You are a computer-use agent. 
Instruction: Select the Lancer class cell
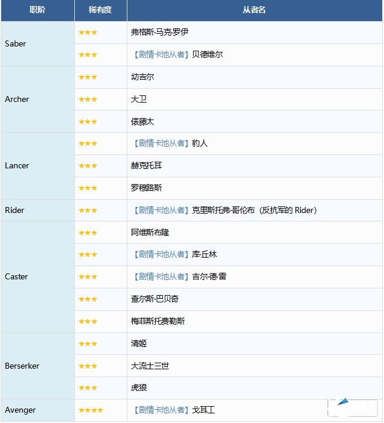17,165
